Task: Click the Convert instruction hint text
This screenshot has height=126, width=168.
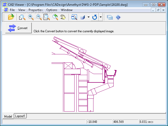Action: pyautogui.click(x=74, y=31)
